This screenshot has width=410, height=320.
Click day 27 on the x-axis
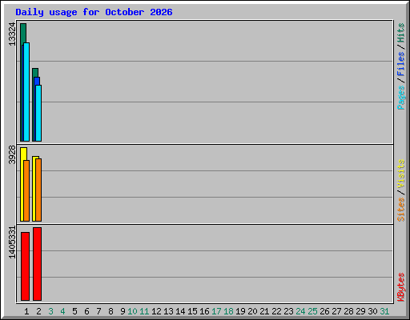pyautogui.click(x=336, y=311)
